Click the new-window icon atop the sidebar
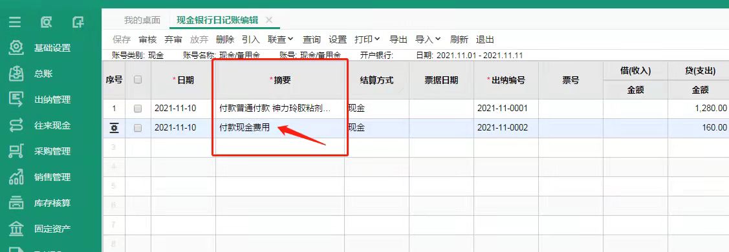729x252 pixels. point(78,22)
